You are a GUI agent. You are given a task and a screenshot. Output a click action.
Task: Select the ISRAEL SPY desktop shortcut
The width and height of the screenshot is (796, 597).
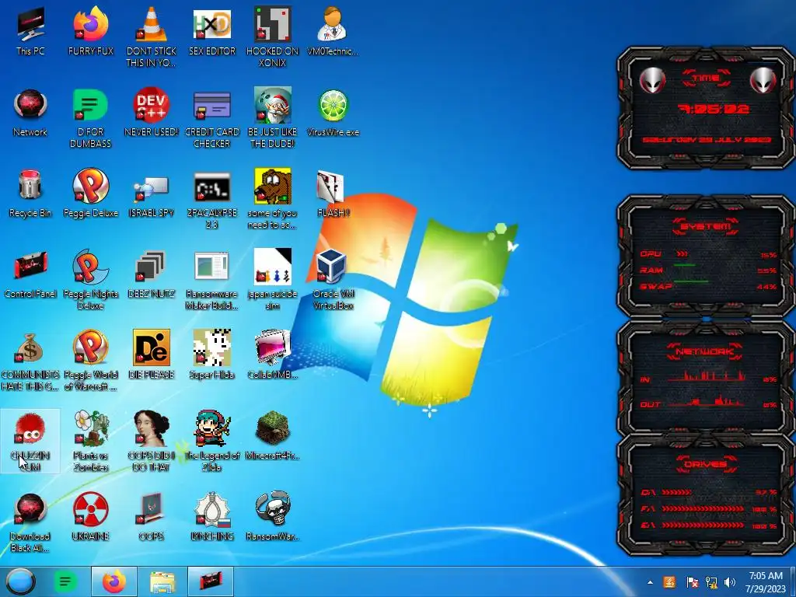[152, 189]
